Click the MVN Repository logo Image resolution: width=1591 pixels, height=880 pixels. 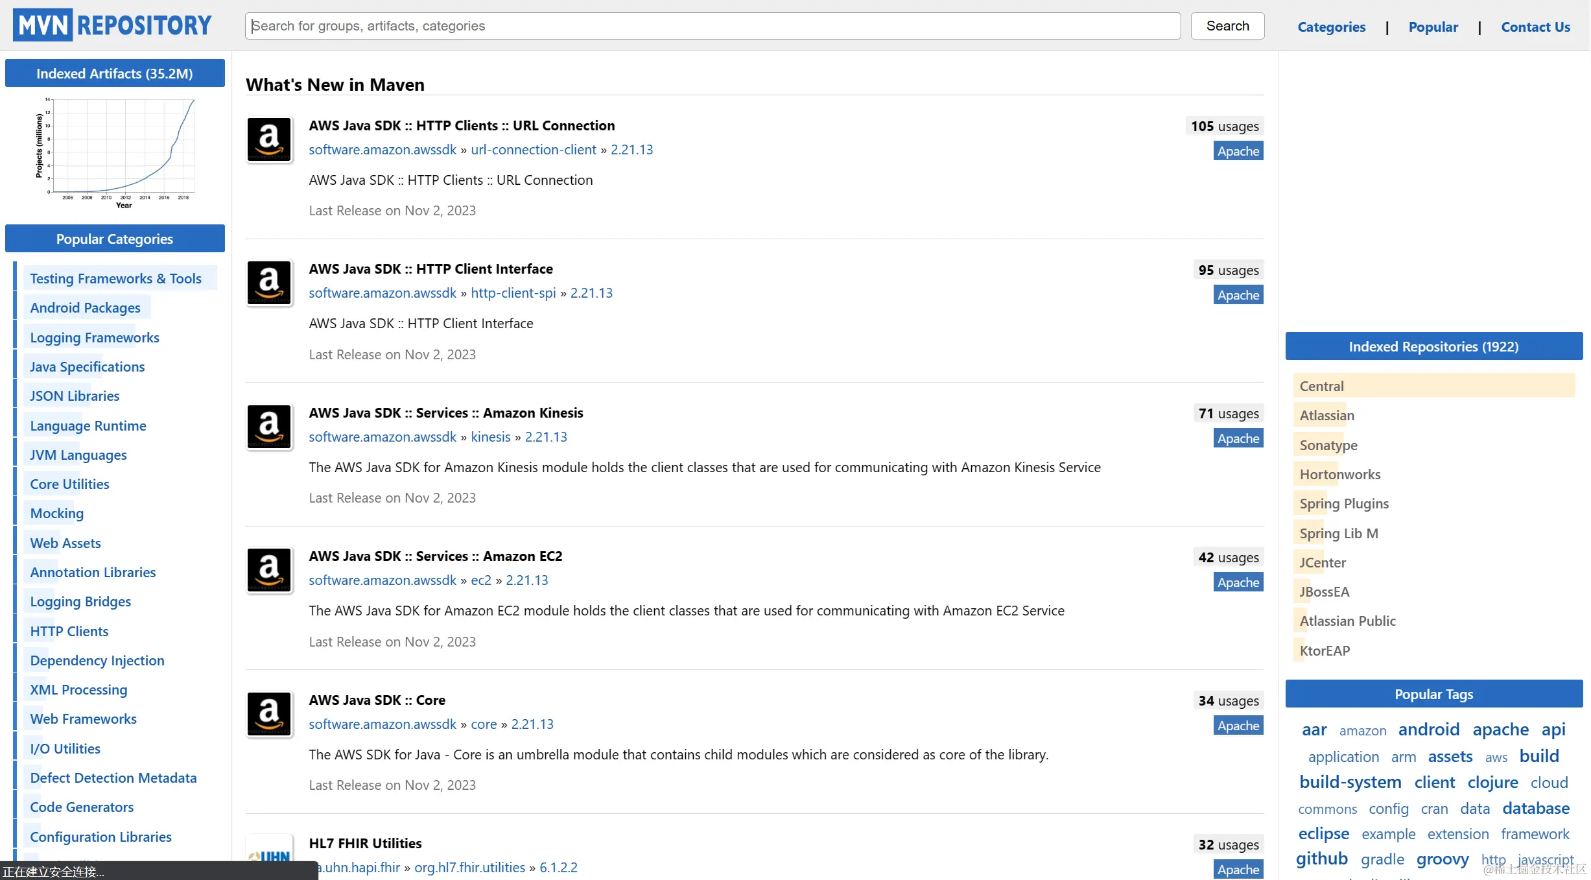pos(113,25)
